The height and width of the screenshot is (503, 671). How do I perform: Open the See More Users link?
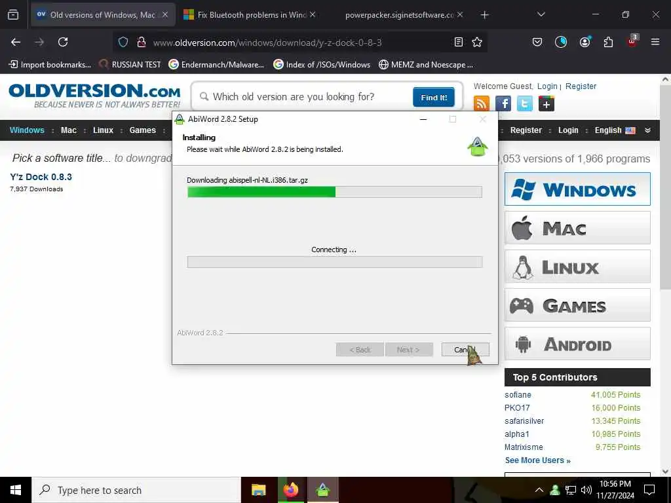pyautogui.click(x=537, y=460)
